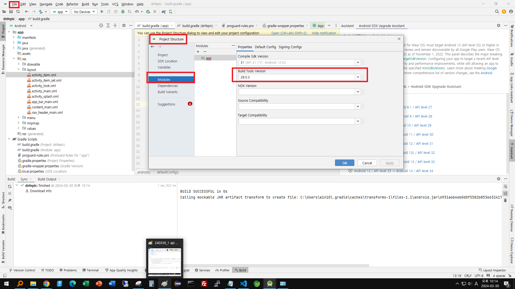
Task: Toggle soft-wrap in build output
Action: click(x=505, y=187)
